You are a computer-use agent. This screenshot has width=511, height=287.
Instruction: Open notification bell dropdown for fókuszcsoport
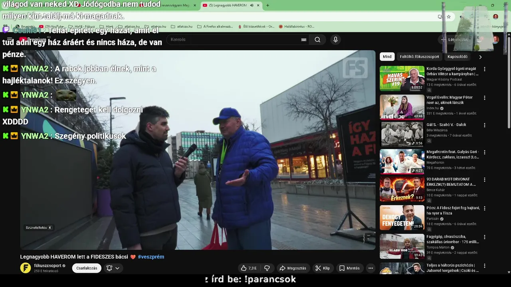pyautogui.click(x=113, y=268)
